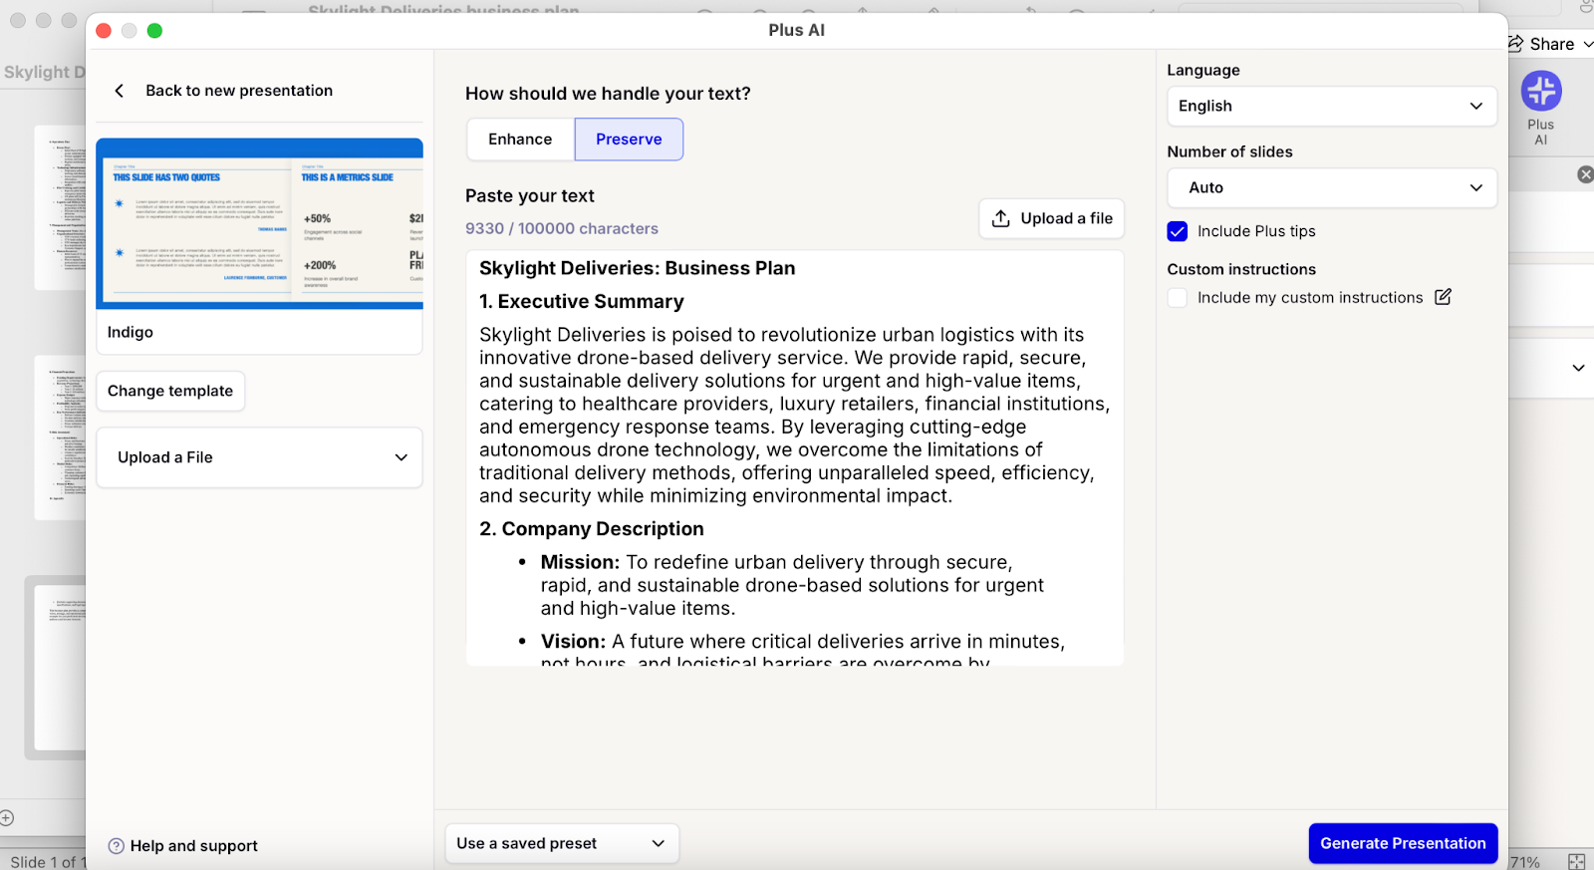Select the Enhance text handling option
The width and height of the screenshot is (1594, 870).
(x=520, y=140)
